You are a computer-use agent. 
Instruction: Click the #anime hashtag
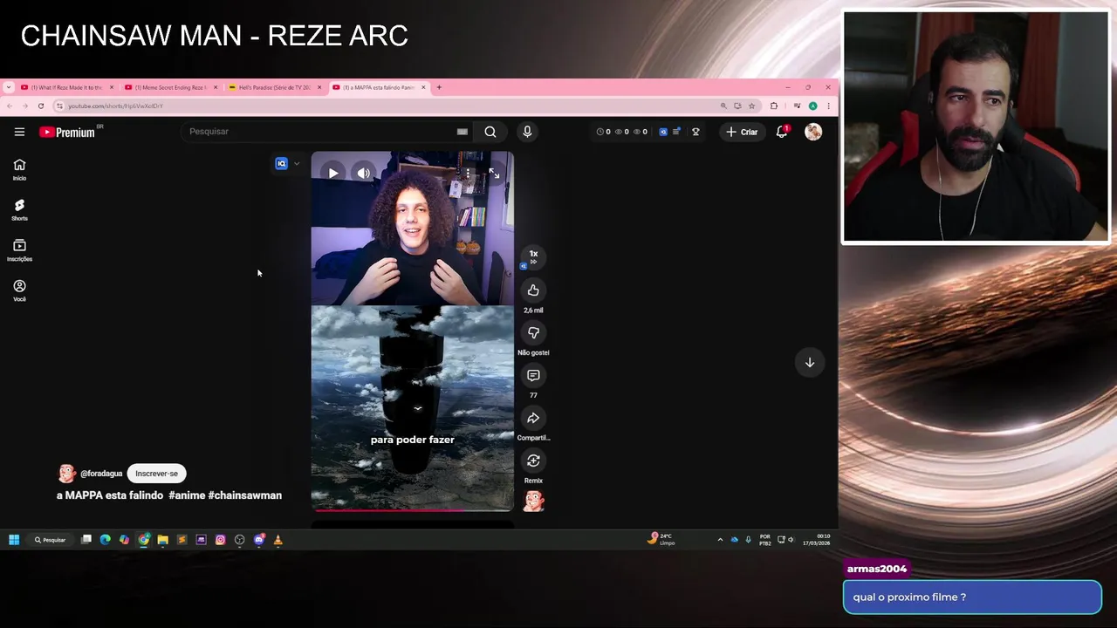(187, 495)
